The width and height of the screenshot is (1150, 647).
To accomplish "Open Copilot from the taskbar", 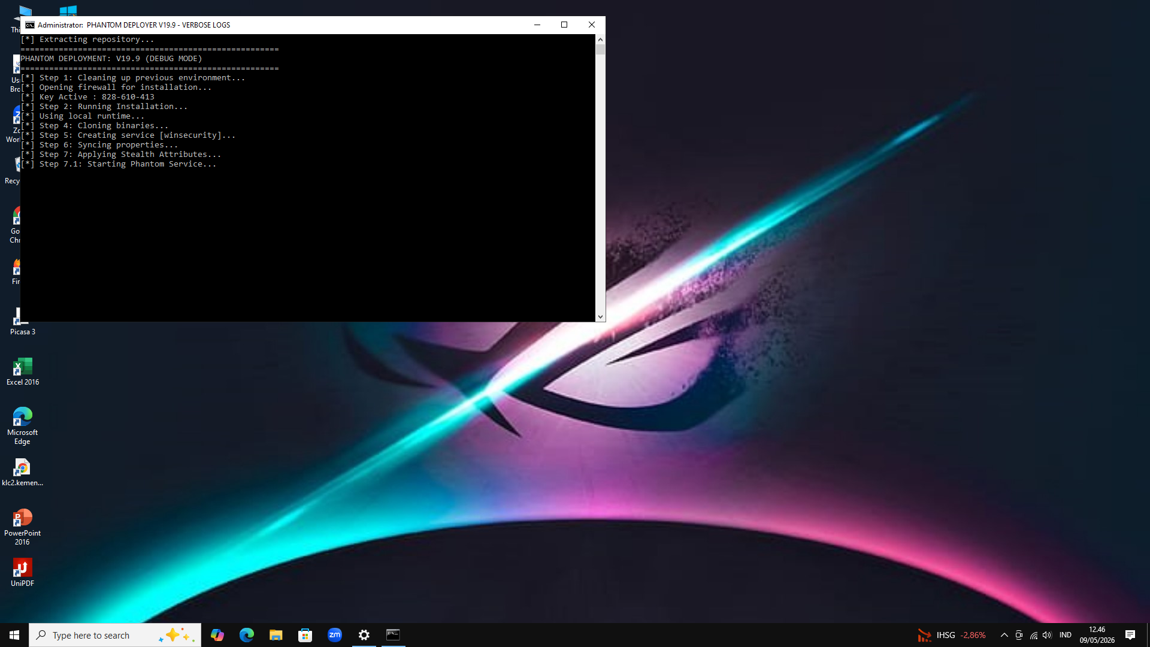I will [x=217, y=635].
